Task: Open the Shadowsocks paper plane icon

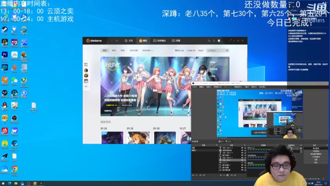Action: 5,156
